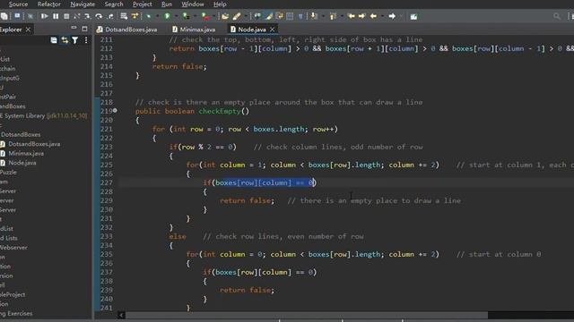Toggle Mark Occurrences highlighter icon

click(269, 16)
